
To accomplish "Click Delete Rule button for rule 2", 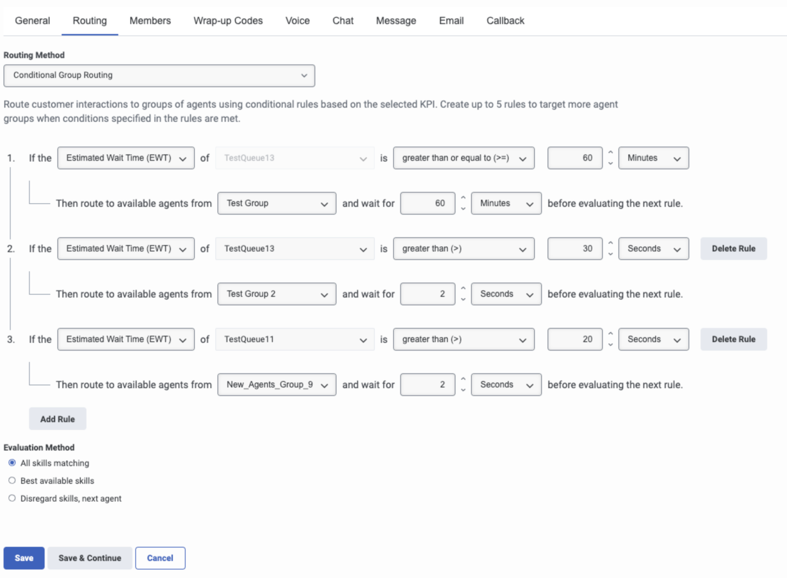I will 733,249.
